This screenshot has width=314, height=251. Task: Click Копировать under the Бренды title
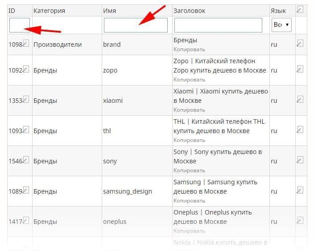pos(189,49)
